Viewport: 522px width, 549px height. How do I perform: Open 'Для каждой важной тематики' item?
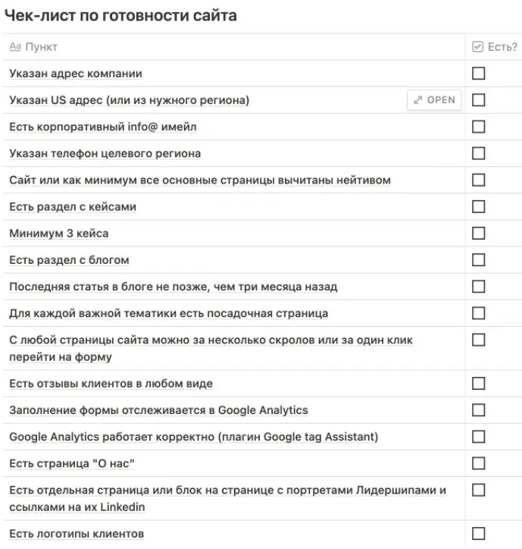(169, 313)
